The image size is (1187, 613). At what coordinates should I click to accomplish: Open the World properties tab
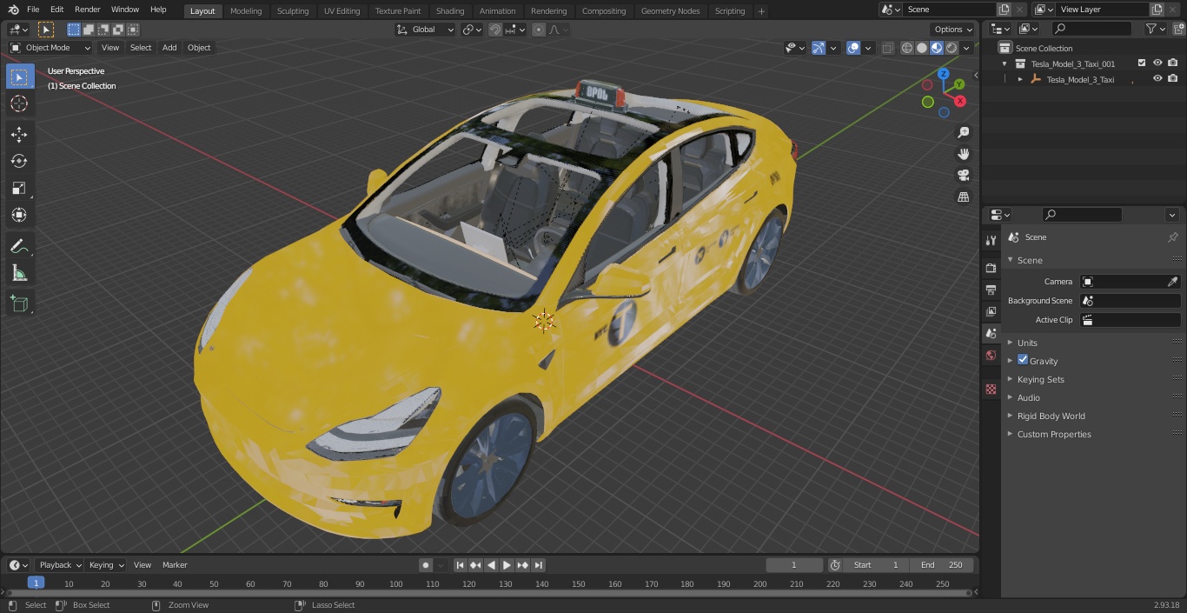tap(991, 355)
